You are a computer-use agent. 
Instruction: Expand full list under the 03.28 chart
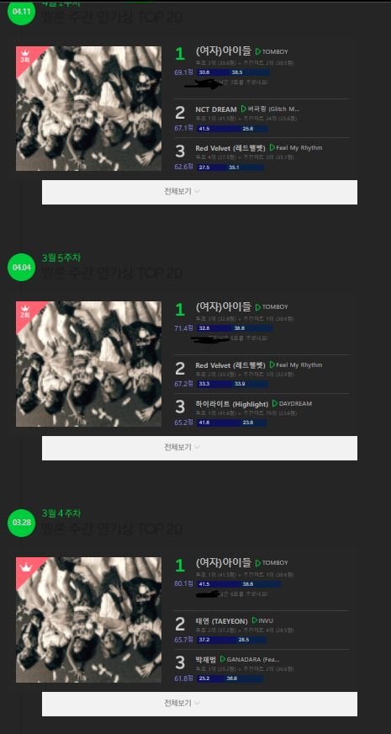[200, 704]
